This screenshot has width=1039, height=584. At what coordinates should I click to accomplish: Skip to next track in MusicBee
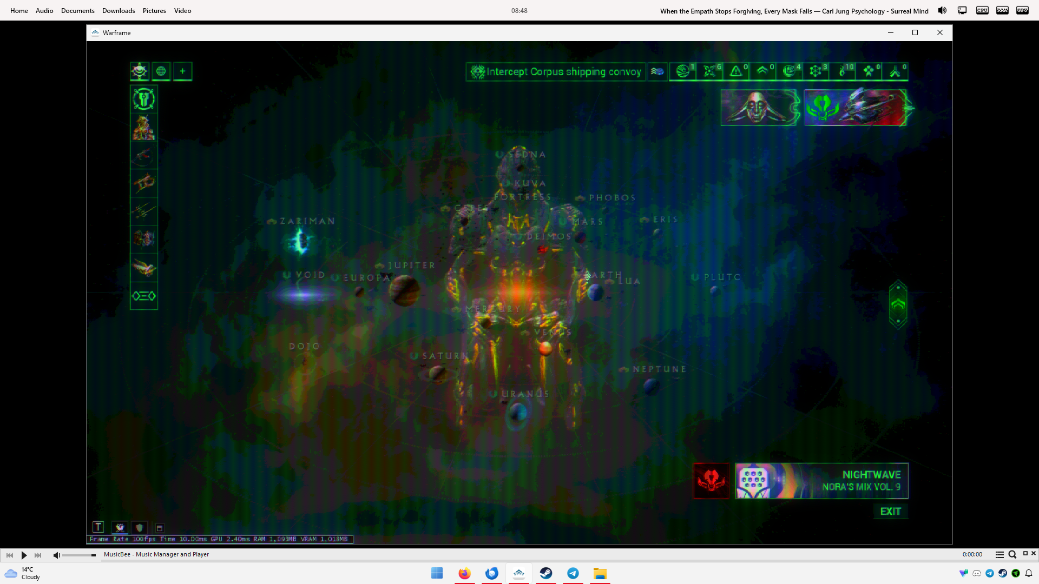coord(38,555)
